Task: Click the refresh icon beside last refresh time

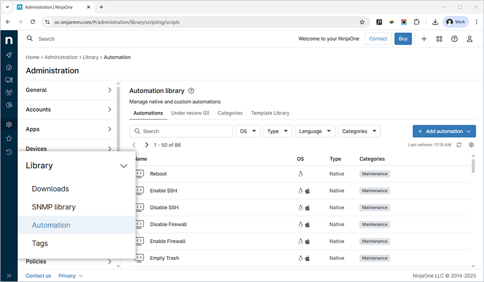Action: click(459, 145)
